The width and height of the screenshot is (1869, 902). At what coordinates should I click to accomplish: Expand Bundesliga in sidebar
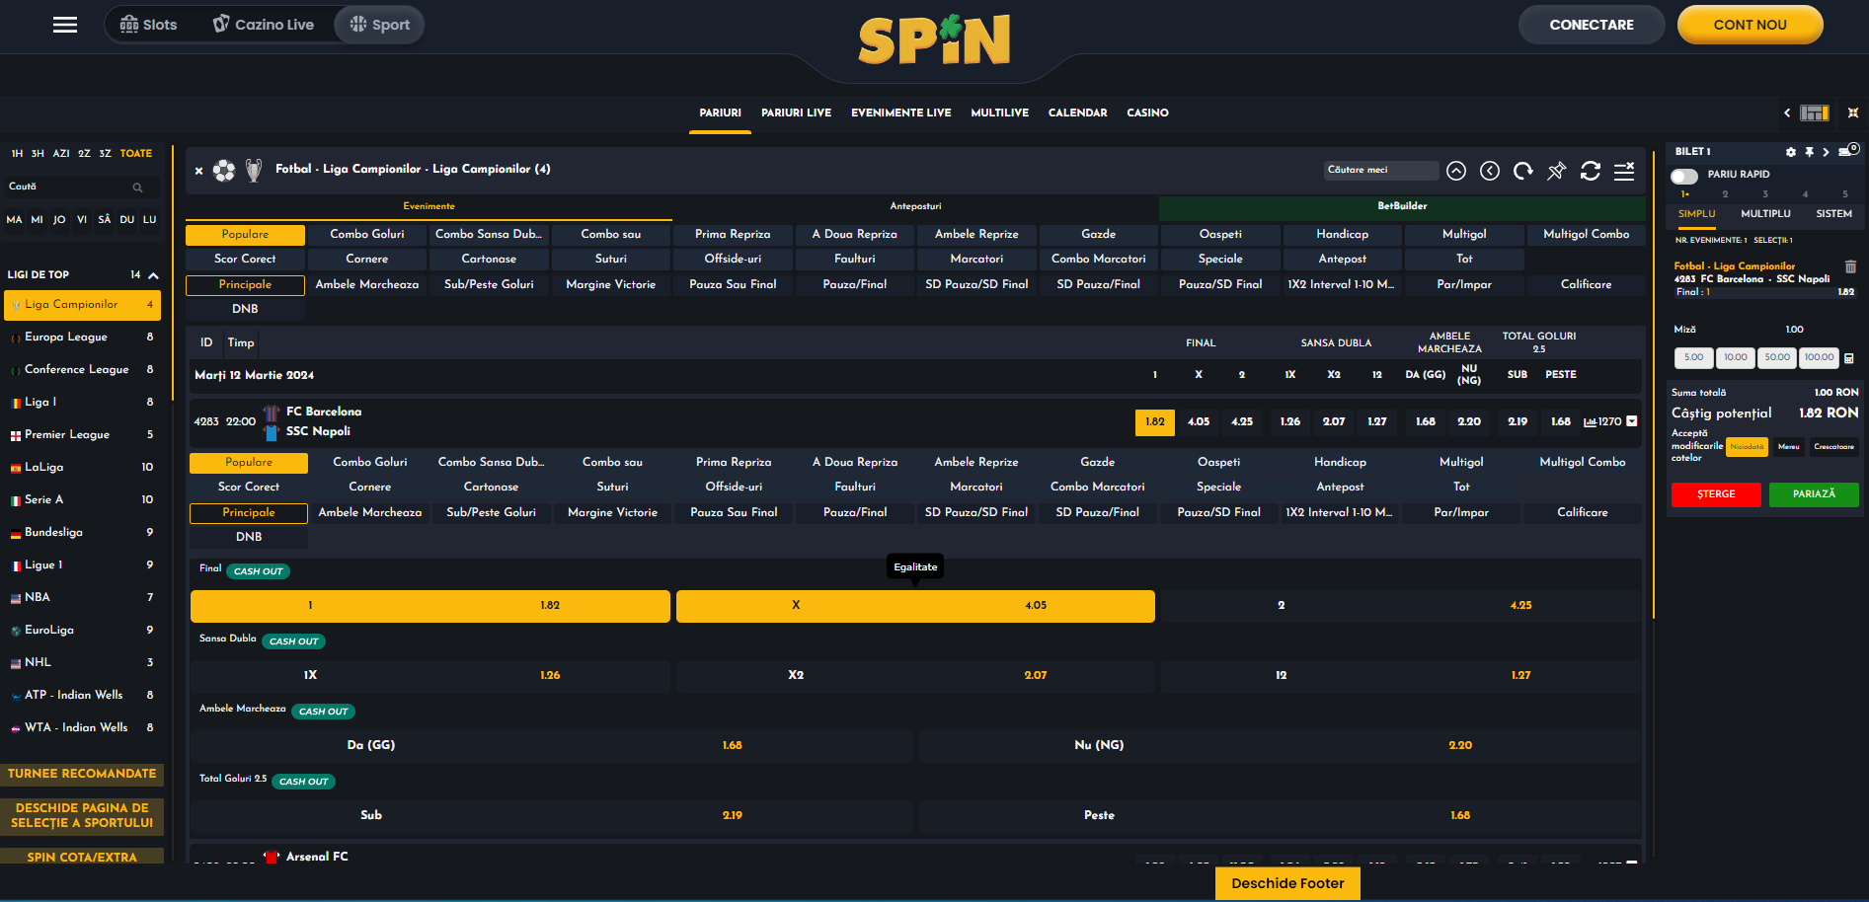82,533
